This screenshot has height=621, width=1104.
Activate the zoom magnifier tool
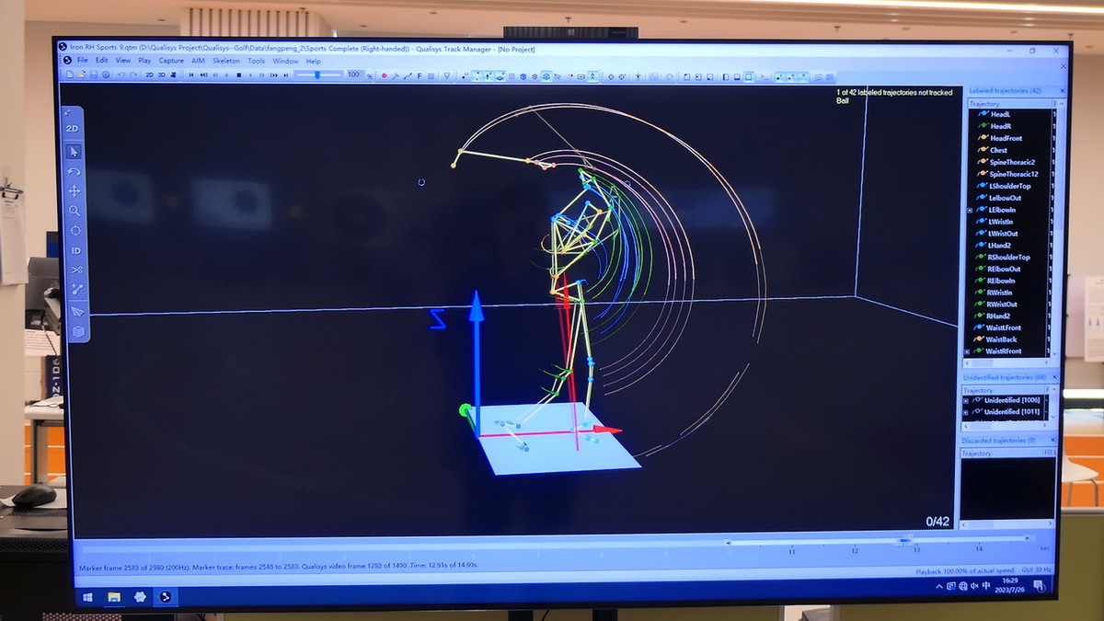pyautogui.click(x=75, y=211)
